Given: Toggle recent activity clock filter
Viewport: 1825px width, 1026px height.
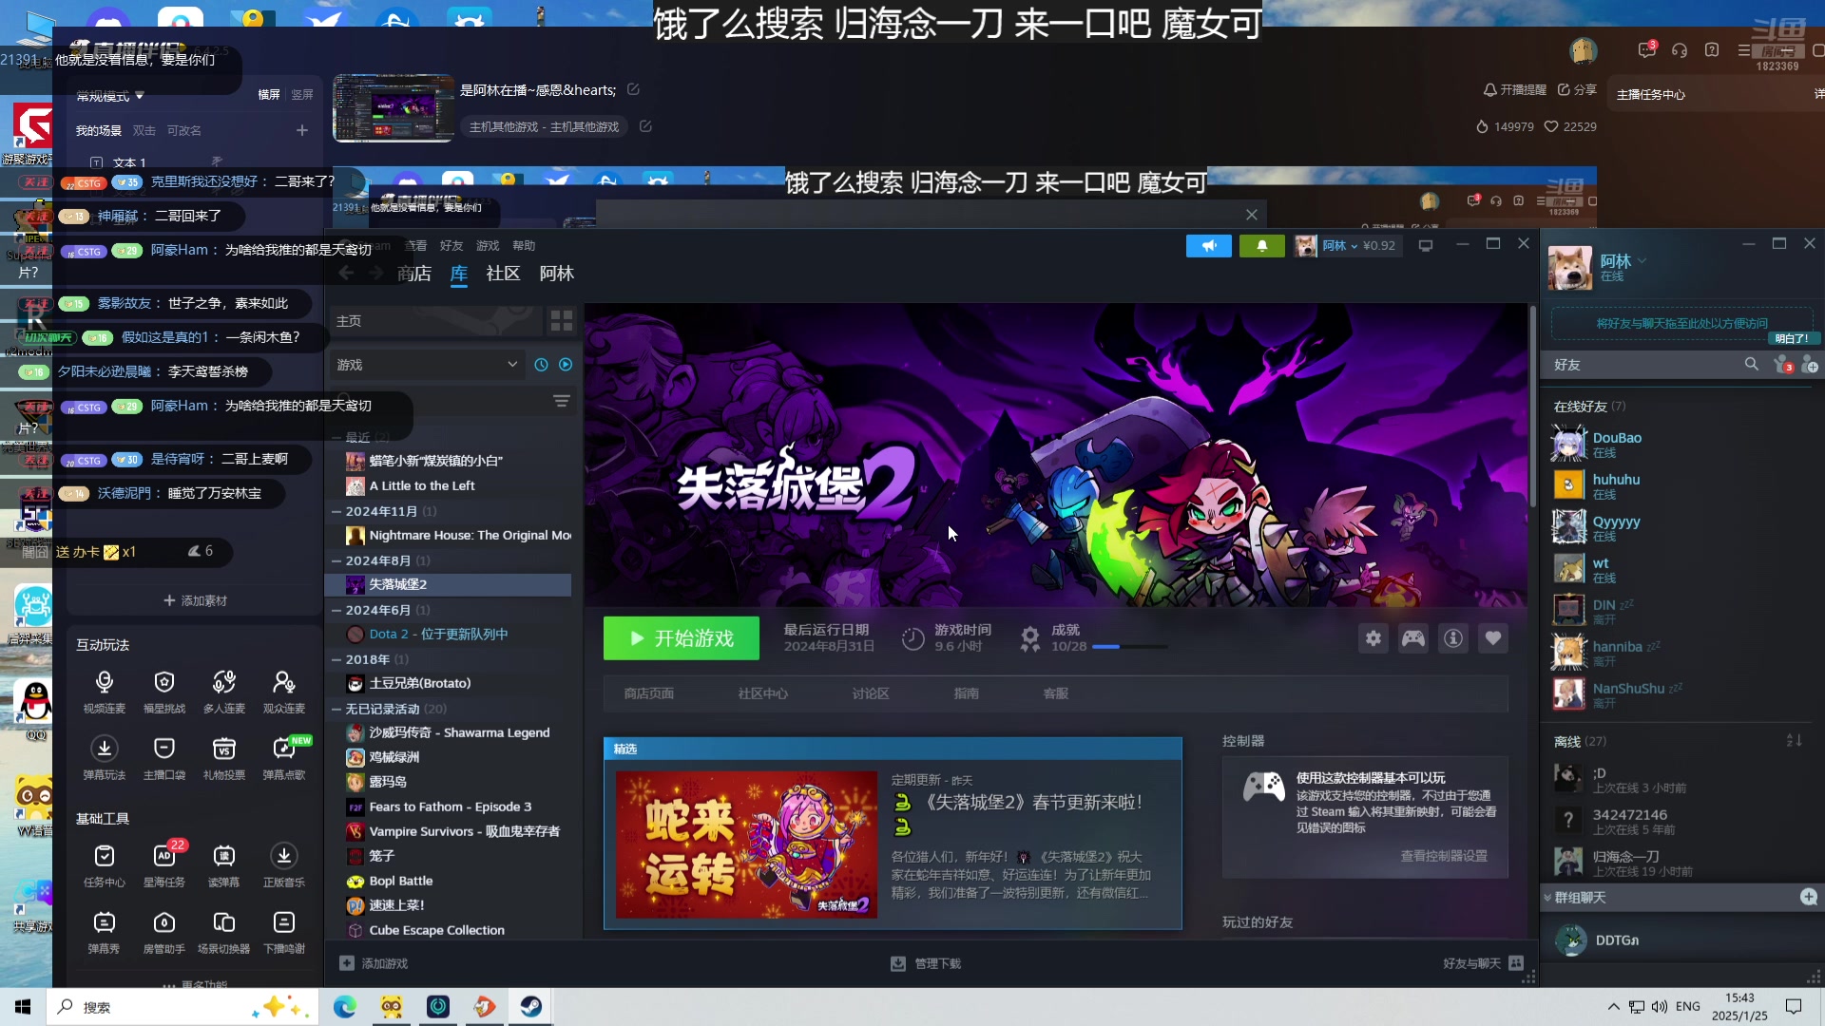Looking at the screenshot, I should [541, 365].
